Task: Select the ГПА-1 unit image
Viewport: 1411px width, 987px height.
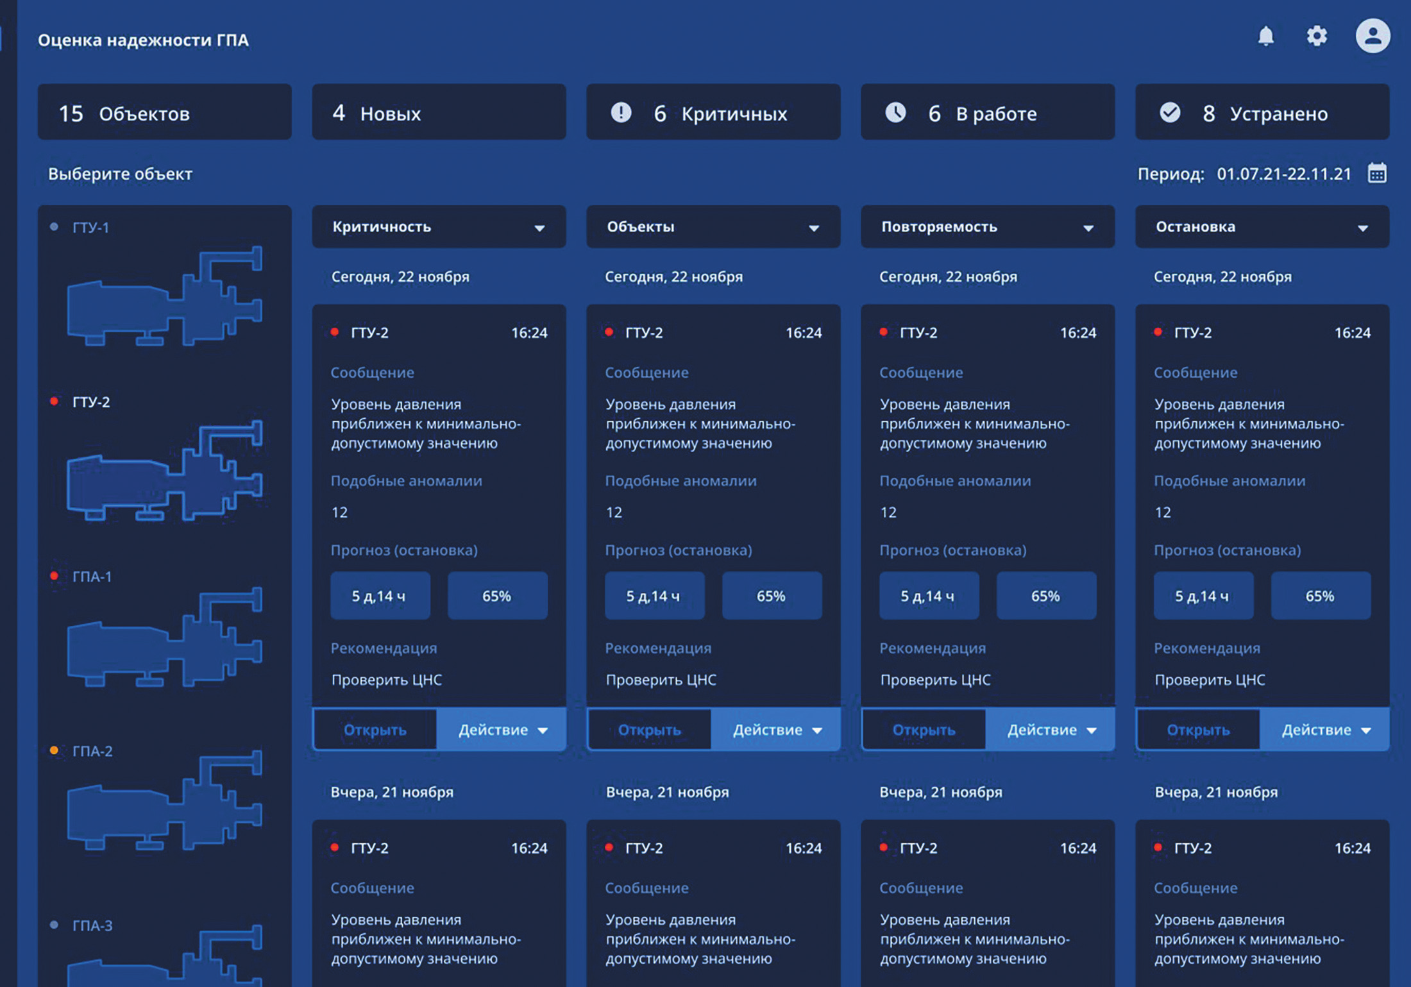Action: tap(165, 637)
